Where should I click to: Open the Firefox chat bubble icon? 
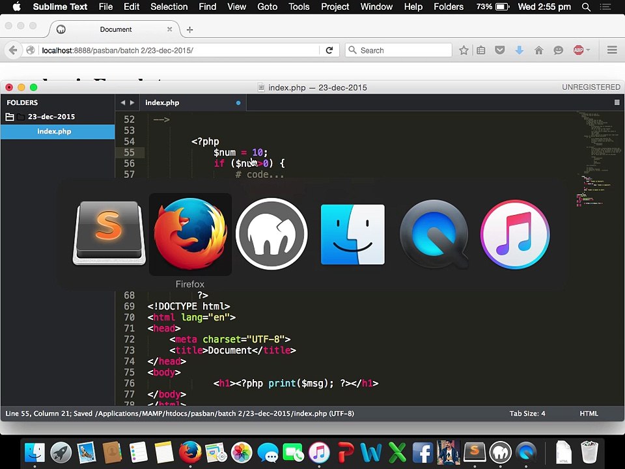click(x=558, y=50)
